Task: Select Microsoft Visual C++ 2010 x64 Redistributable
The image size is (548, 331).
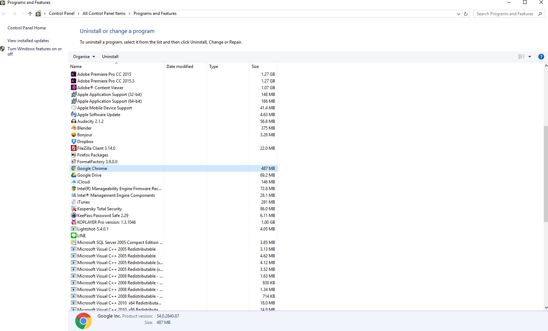Action: (x=173, y=303)
